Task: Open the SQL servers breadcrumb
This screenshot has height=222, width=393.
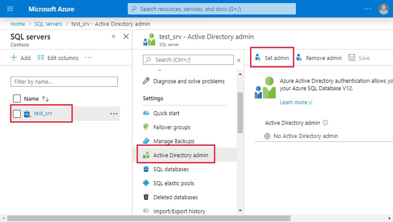Action: (x=48, y=24)
